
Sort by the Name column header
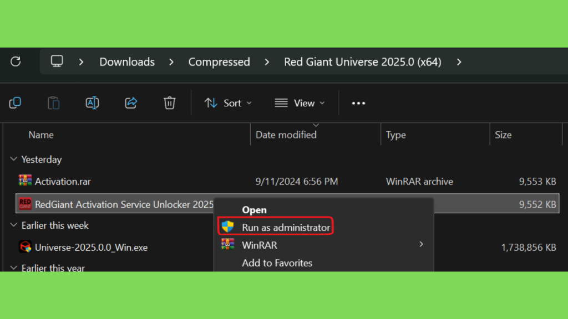[41, 135]
